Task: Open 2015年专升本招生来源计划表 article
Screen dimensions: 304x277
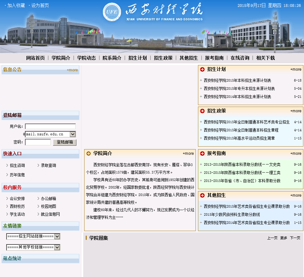Action: pyautogui.click(x=239, y=89)
